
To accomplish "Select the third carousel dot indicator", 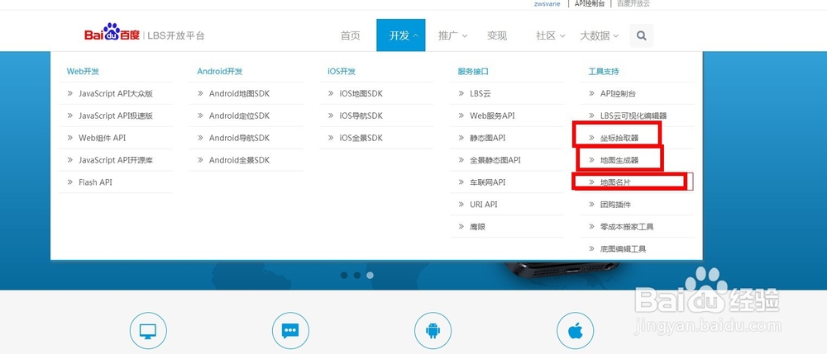I will click(370, 275).
